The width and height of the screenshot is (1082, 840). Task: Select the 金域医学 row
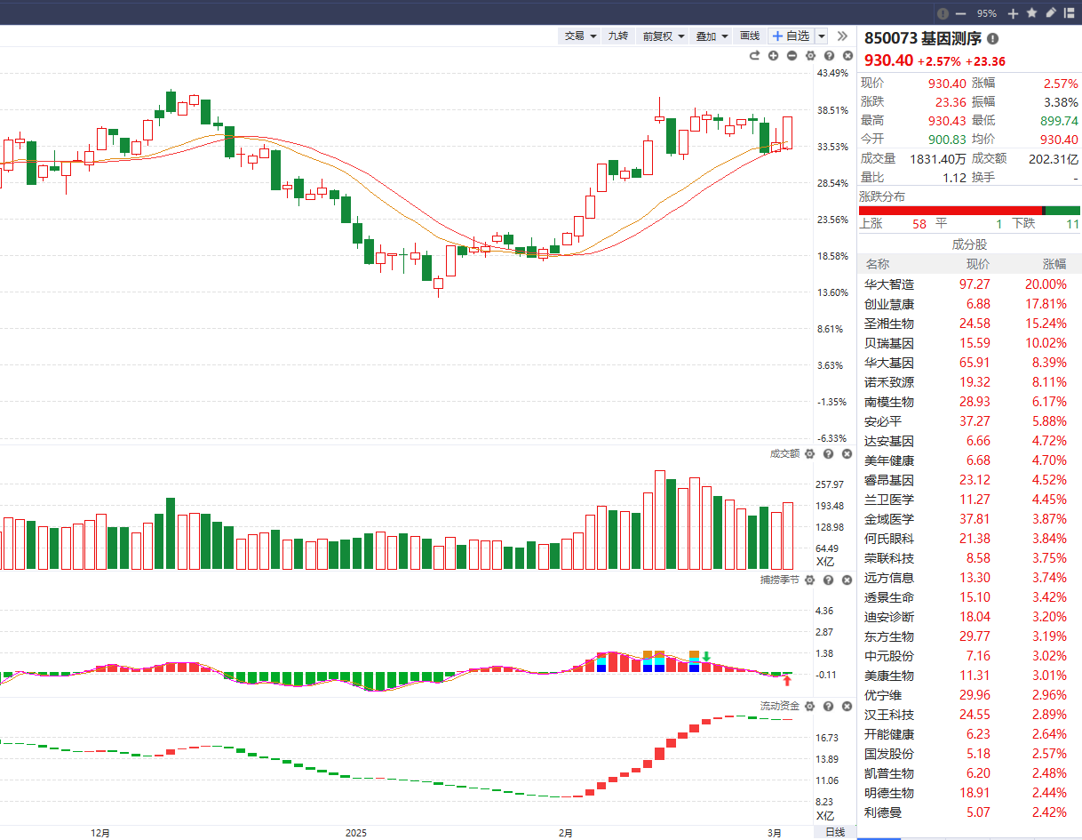click(x=969, y=519)
